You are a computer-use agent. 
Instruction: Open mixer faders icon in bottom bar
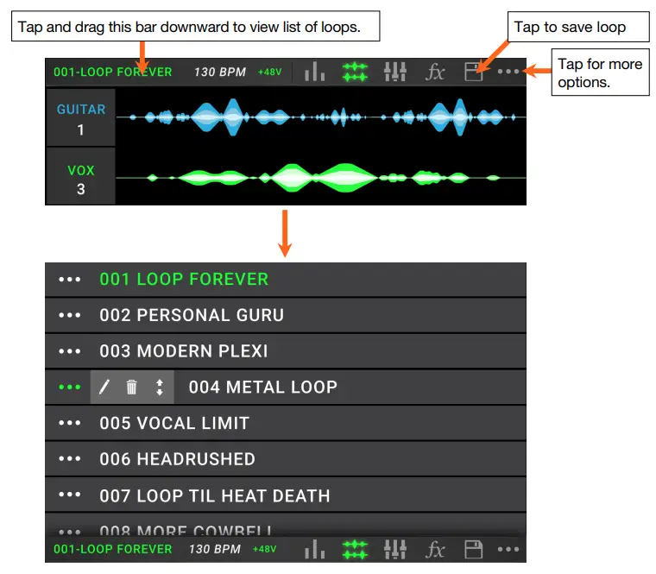coord(395,549)
